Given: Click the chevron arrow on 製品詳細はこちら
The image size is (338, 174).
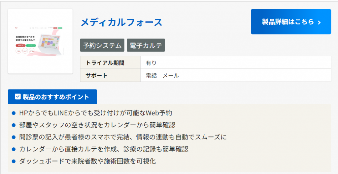Looking at the screenshot, I should click(319, 22).
